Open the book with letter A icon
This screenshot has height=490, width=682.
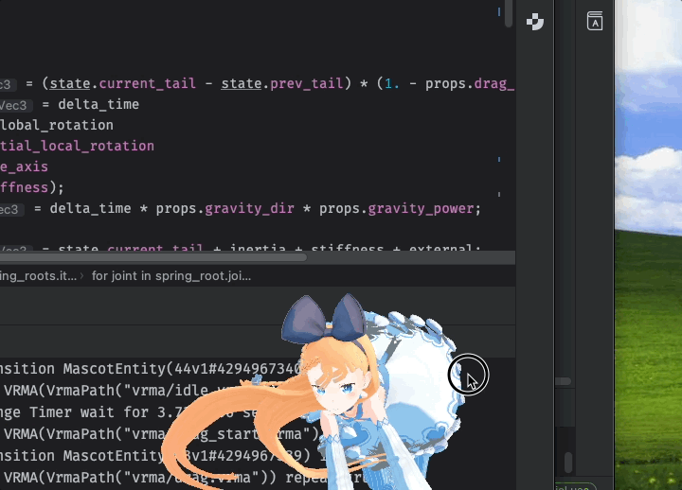[595, 21]
